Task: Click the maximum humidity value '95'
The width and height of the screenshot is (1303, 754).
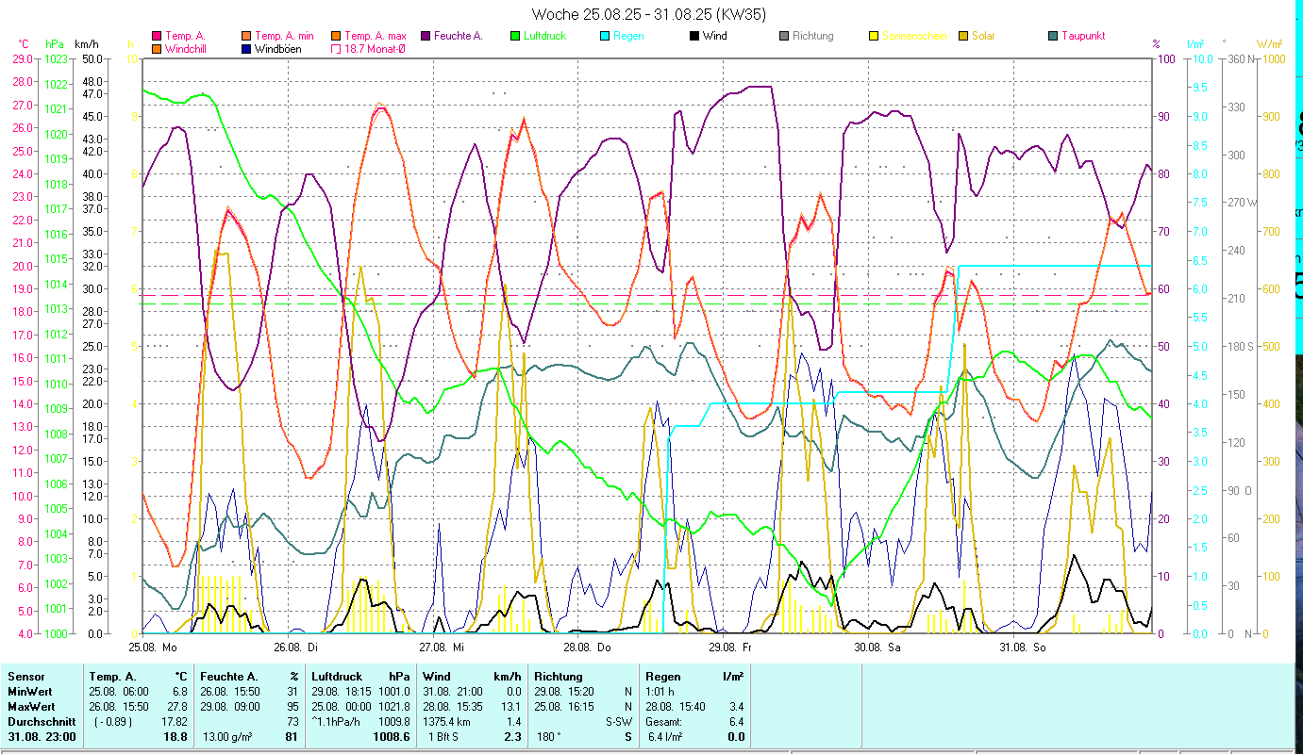Action: [x=293, y=706]
